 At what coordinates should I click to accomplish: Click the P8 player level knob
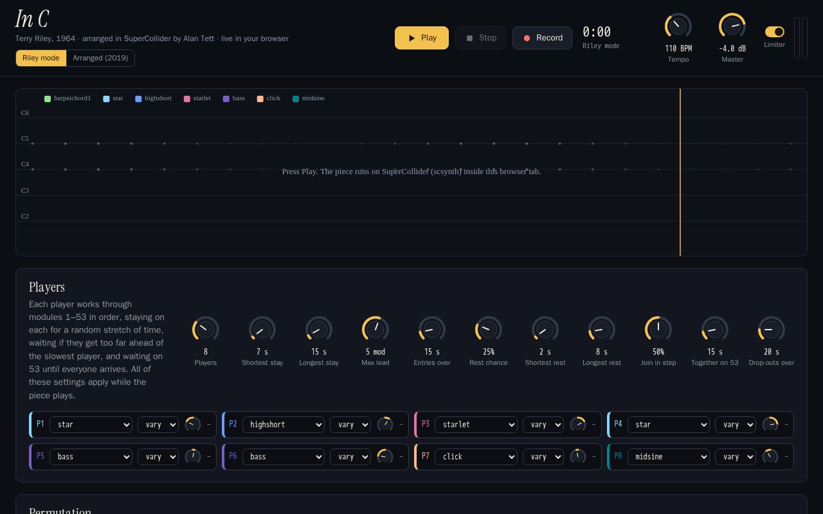pyautogui.click(x=770, y=457)
